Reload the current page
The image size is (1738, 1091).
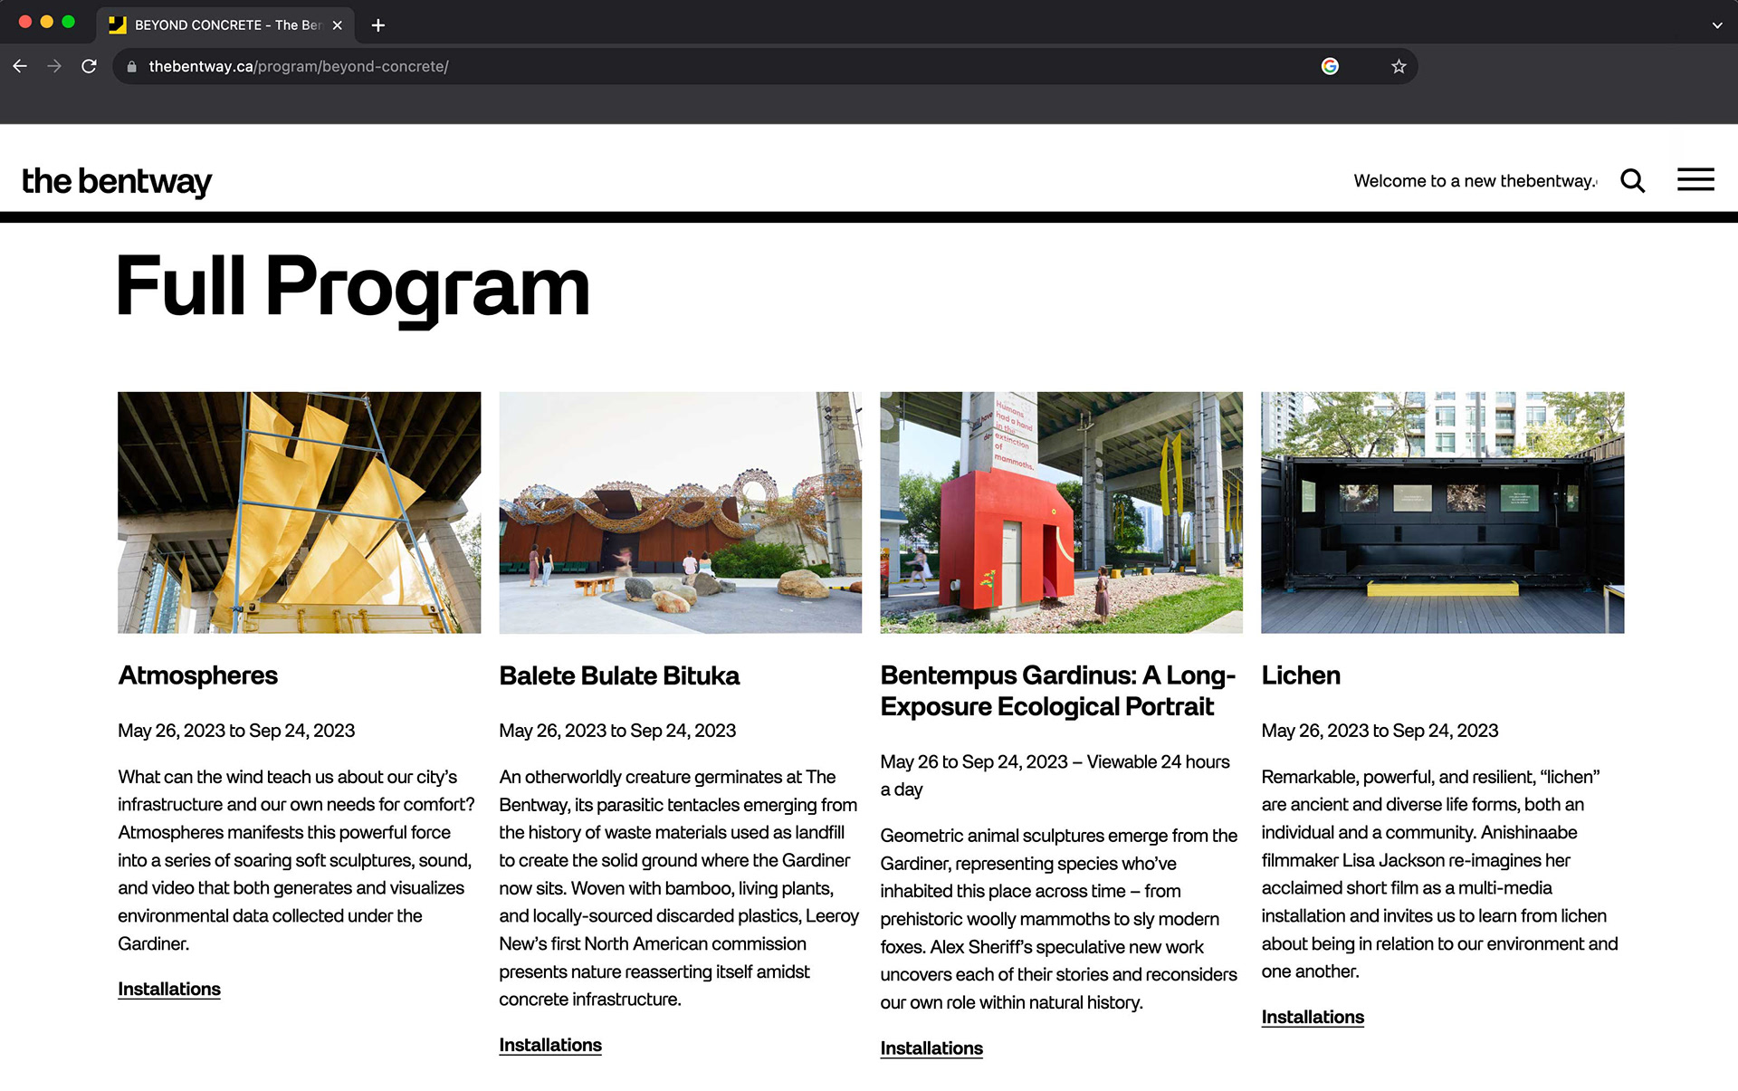(x=89, y=66)
